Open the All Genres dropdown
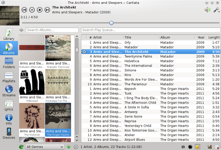Screen dimensions: 221x150 [45, 147]
